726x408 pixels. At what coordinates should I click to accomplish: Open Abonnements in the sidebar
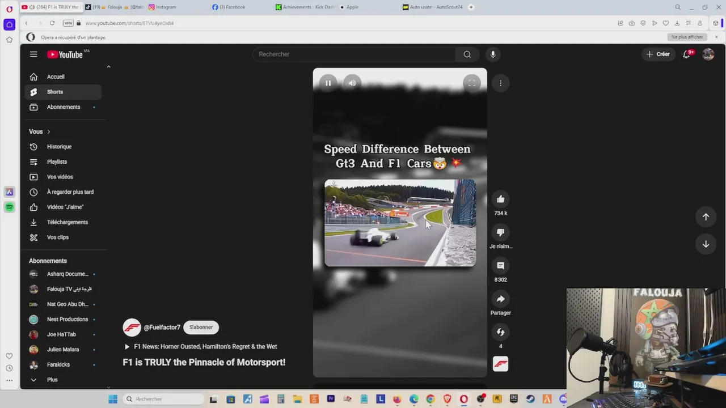(63, 107)
